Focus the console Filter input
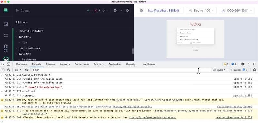This screenshot has width=258, height=128. coord(122,70)
